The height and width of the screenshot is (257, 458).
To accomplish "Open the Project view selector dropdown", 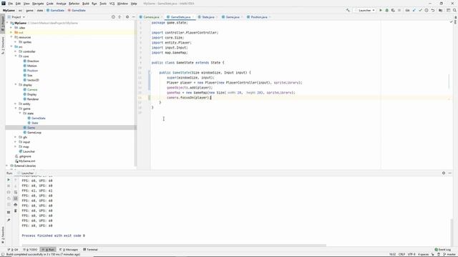I will (16, 17).
